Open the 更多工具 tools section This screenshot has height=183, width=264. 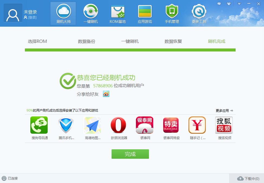click(198, 13)
